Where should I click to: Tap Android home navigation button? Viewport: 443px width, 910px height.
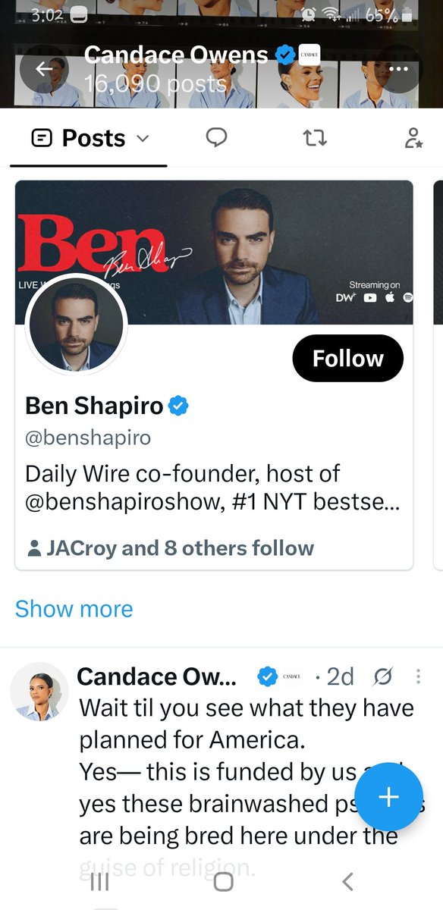pyautogui.click(x=223, y=881)
